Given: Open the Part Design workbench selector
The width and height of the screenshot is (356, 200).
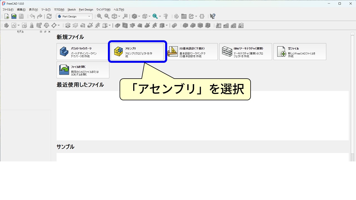Looking at the screenshot, I should coord(74,16).
